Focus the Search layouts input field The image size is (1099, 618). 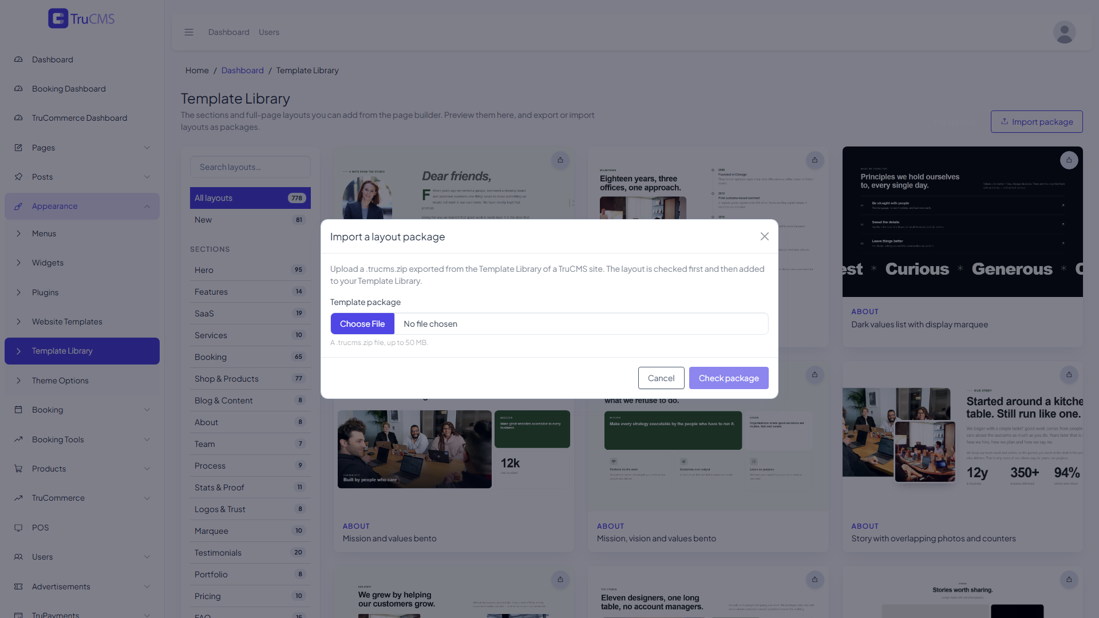pos(250,167)
